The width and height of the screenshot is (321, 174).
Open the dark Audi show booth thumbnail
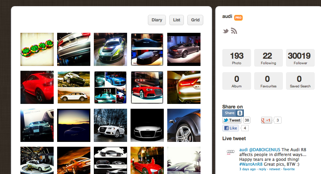point(37,125)
